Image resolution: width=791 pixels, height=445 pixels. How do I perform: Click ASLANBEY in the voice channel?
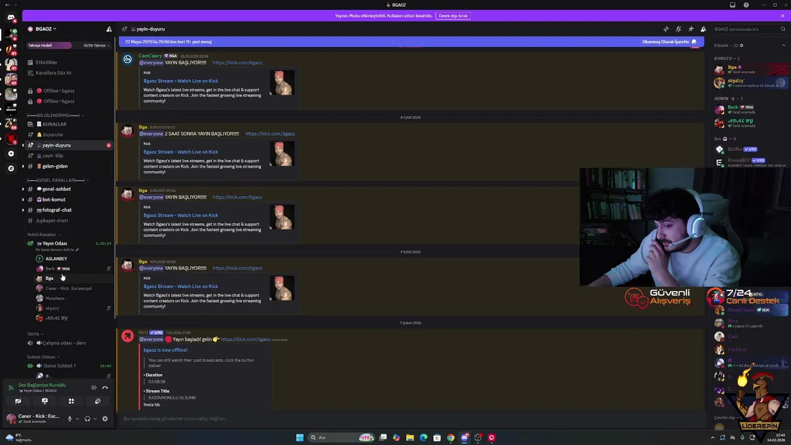point(56,259)
